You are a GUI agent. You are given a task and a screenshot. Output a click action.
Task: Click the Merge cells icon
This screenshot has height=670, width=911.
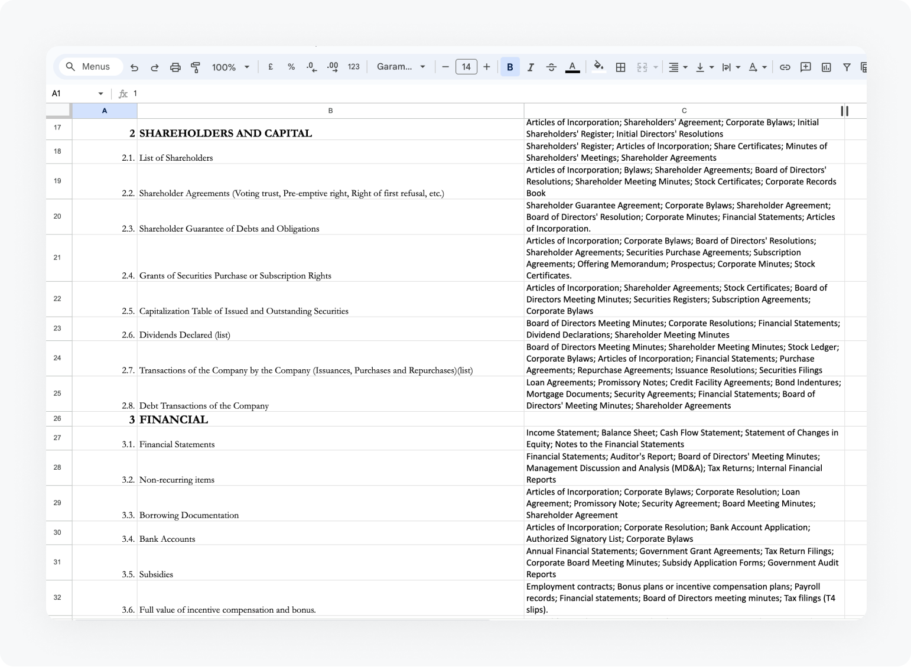(x=642, y=67)
